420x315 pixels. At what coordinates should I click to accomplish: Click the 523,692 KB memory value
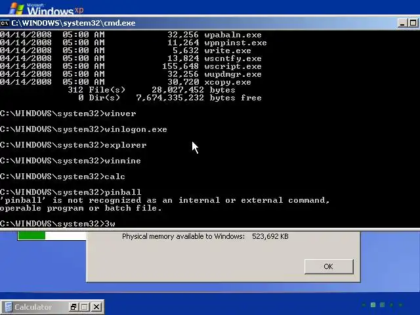(x=270, y=236)
